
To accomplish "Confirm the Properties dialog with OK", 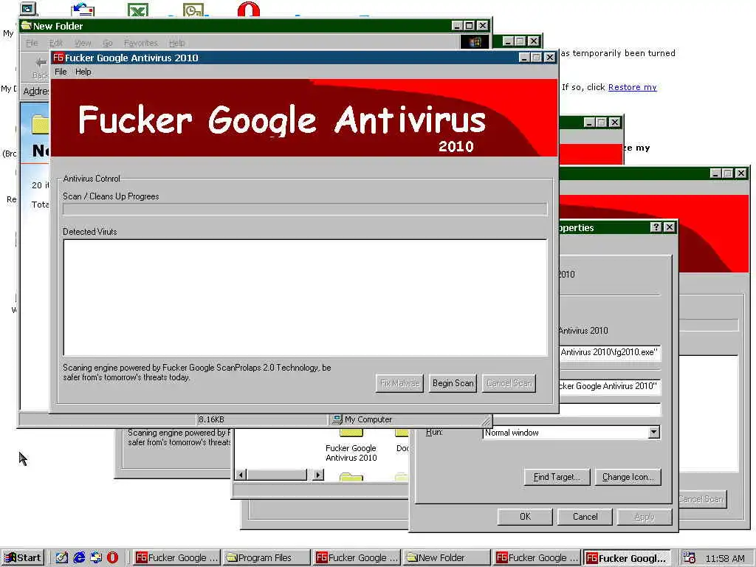I will pyautogui.click(x=525, y=517).
